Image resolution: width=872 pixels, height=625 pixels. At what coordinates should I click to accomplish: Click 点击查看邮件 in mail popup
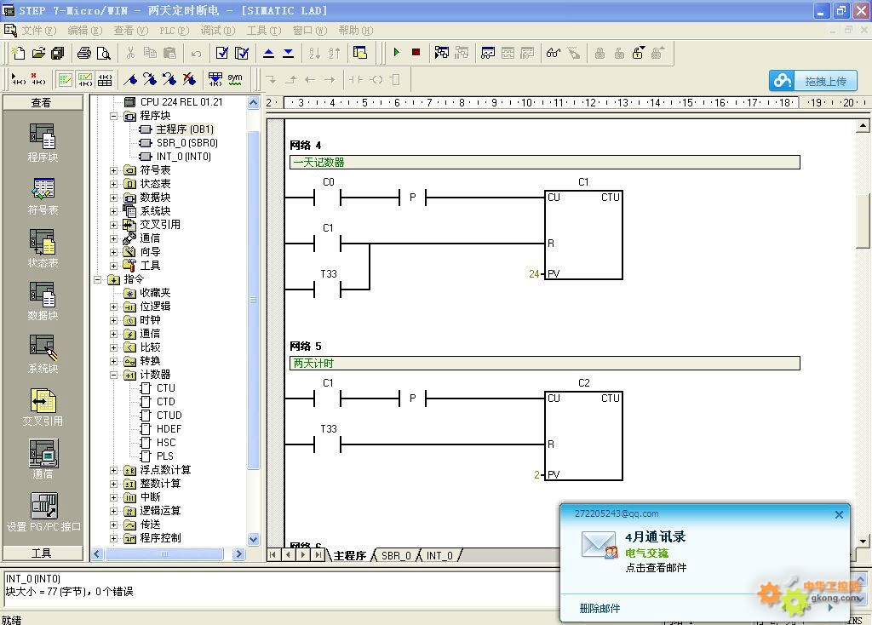tap(656, 568)
